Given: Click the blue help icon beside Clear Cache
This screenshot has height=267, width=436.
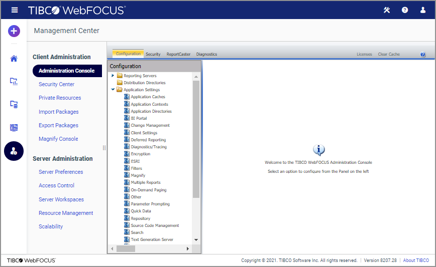Looking at the screenshot, I should pyautogui.click(x=422, y=54).
